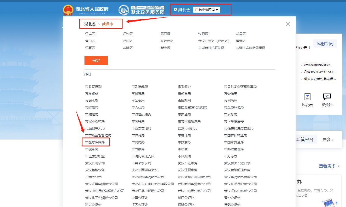The height and width of the screenshot is (207, 346).
Task: Select the 蔡甸区 district
Action: [241, 41]
